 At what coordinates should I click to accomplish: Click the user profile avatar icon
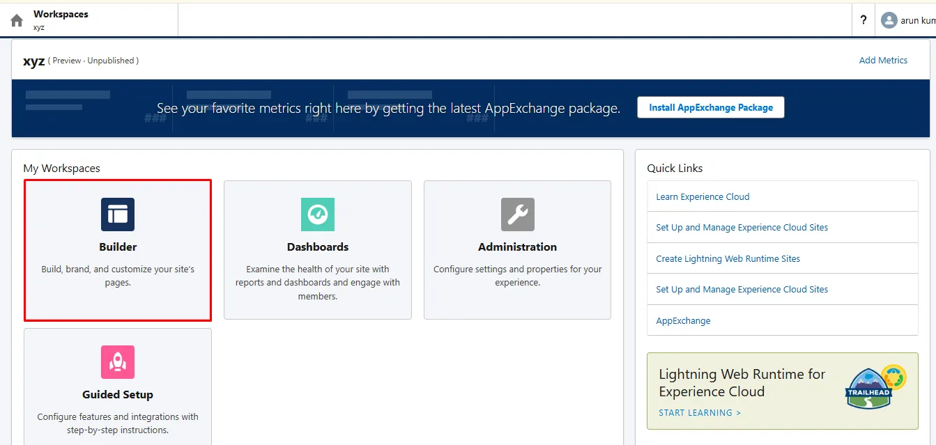889,20
